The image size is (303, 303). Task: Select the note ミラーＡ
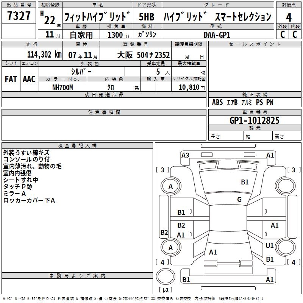point(14,193)
